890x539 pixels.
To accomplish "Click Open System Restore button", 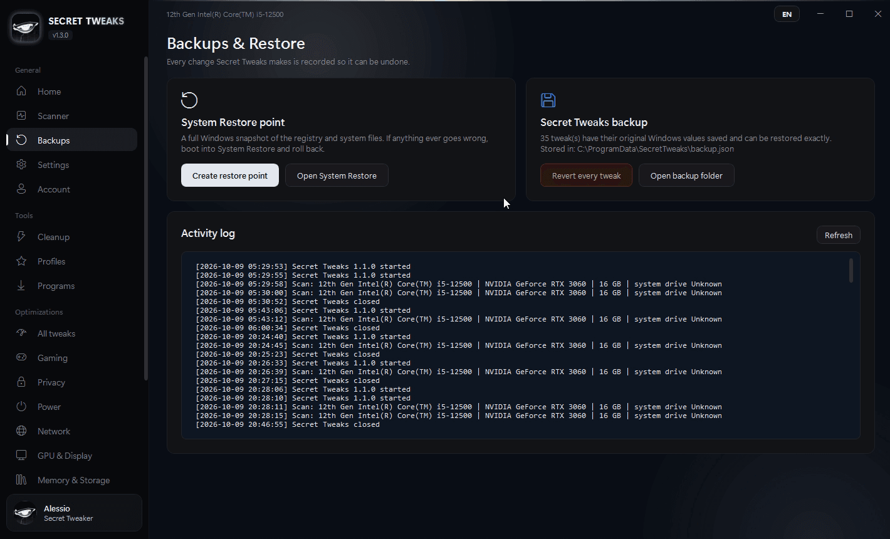I will click(337, 175).
